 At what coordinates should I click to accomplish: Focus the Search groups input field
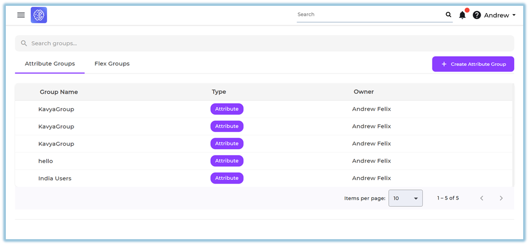[265, 43]
